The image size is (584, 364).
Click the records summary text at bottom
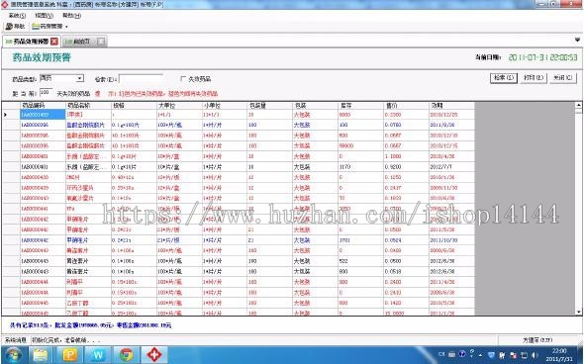(x=90, y=325)
